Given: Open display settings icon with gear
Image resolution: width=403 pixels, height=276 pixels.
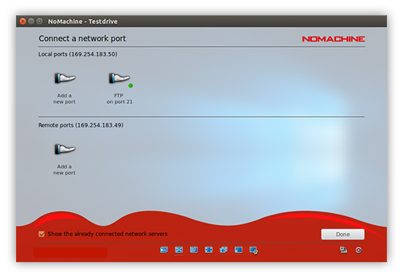Looking at the screenshot, I should pos(253,250).
